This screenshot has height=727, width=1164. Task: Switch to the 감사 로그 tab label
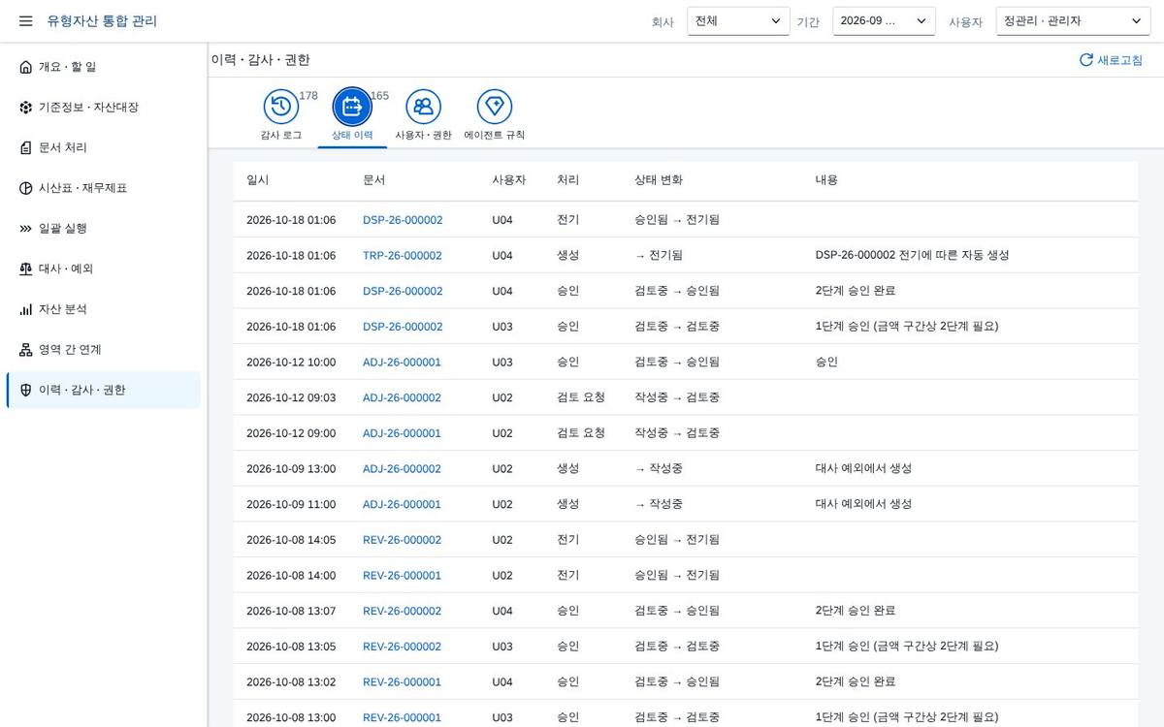click(x=281, y=136)
